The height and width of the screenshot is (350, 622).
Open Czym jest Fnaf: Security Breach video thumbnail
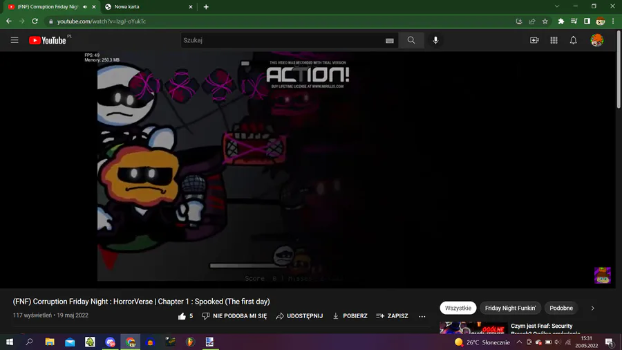point(473,328)
